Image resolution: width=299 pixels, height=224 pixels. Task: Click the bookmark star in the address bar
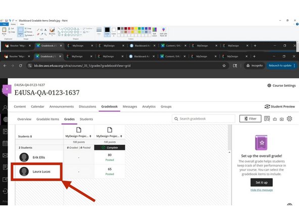[224, 66]
